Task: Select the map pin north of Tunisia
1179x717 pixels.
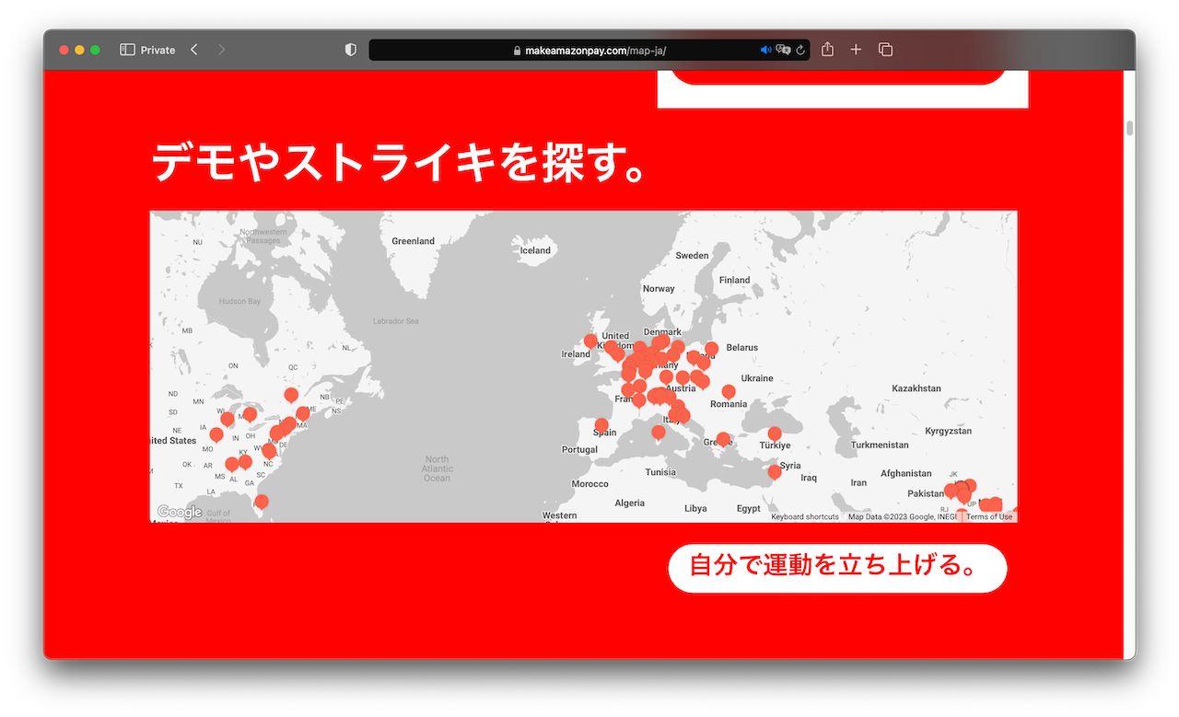Action: point(659,433)
